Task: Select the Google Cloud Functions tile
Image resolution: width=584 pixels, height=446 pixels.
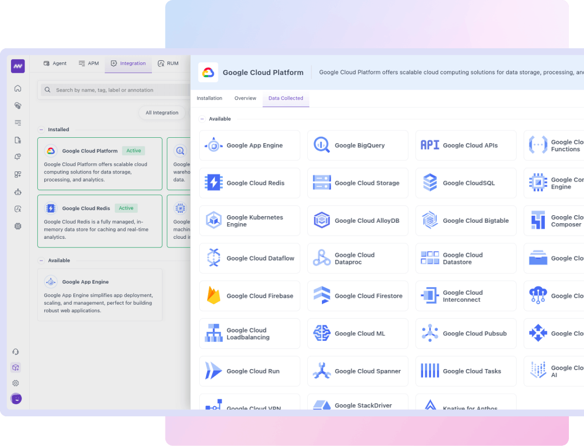Action: 554,145
